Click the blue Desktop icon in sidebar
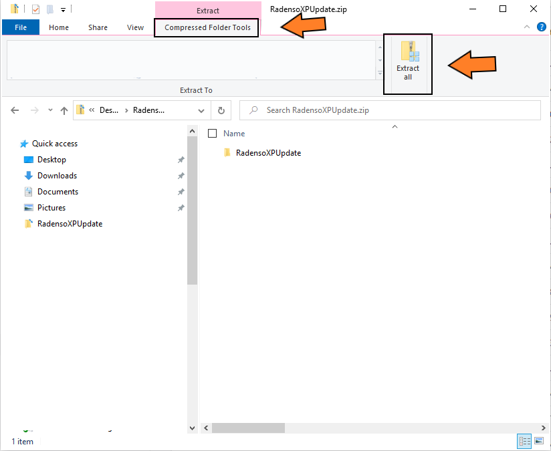The width and height of the screenshot is (551, 451). (29, 160)
